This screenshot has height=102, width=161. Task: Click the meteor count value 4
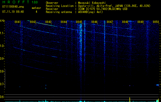36,12
